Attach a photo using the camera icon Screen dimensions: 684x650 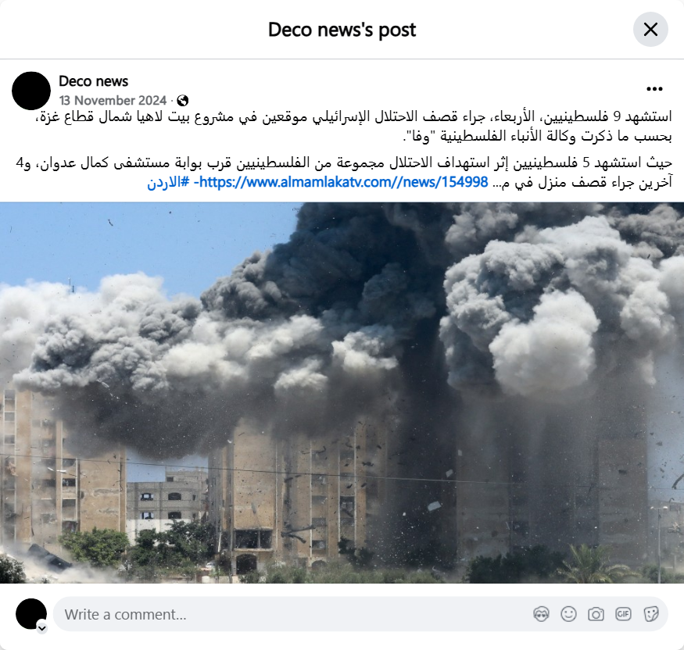(x=596, y=614)
